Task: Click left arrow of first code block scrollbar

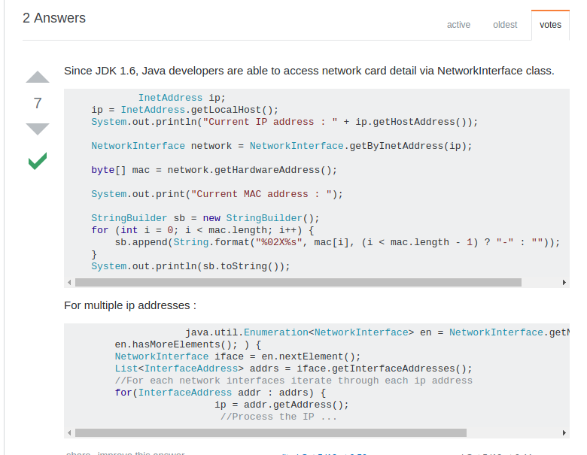Action: 69,283
